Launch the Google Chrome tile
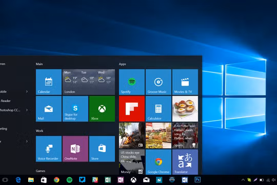The width and height of the screenshot is (277, 185). [x=159, y=162]
